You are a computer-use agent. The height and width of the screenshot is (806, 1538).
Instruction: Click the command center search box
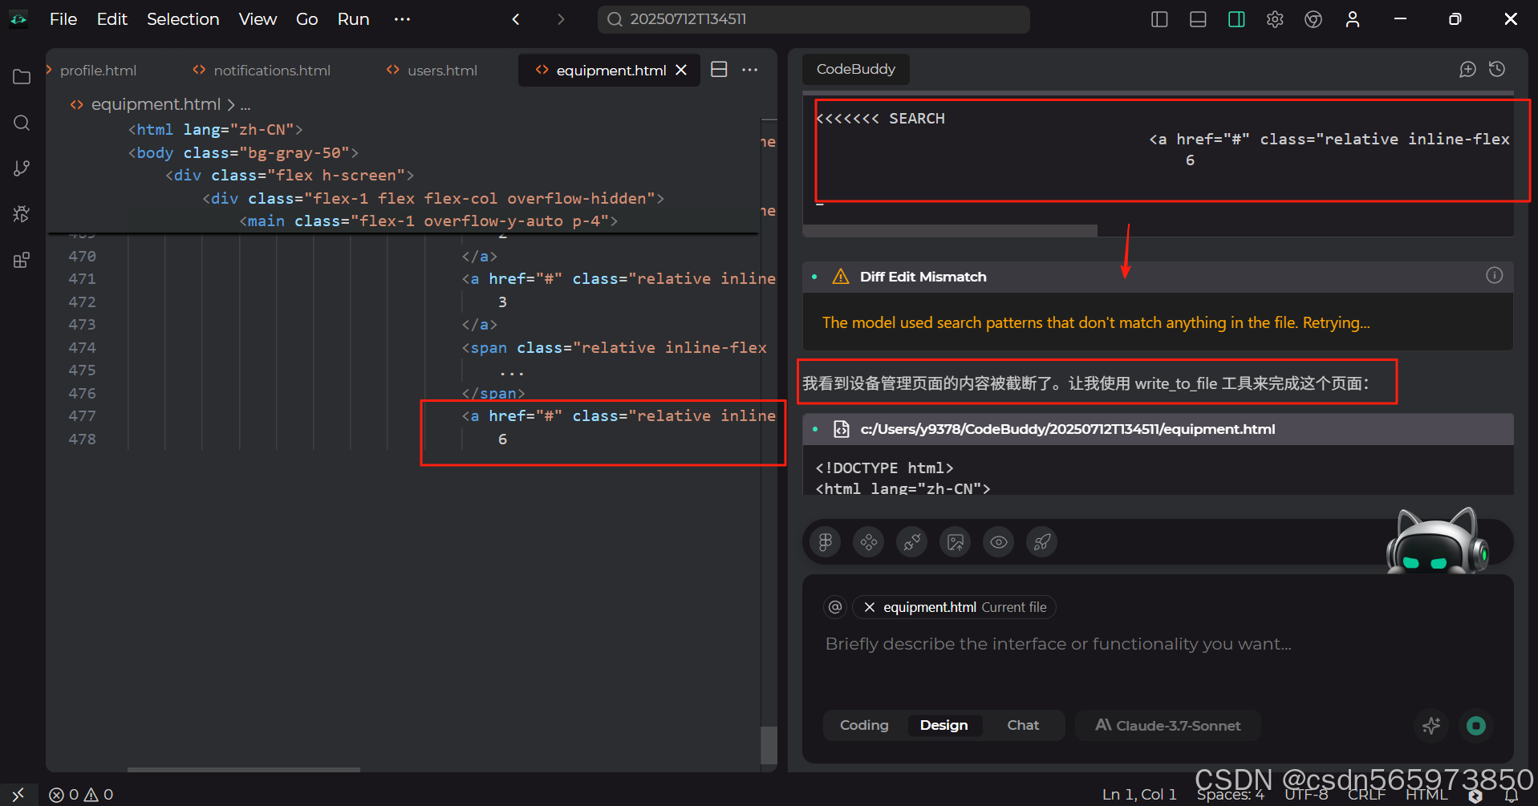click(814, 19)
